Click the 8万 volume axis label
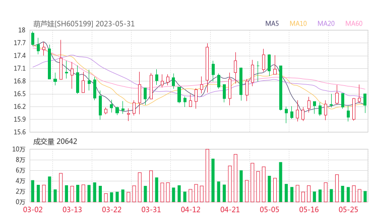This screenshot has height=221, width=373. 21,160
